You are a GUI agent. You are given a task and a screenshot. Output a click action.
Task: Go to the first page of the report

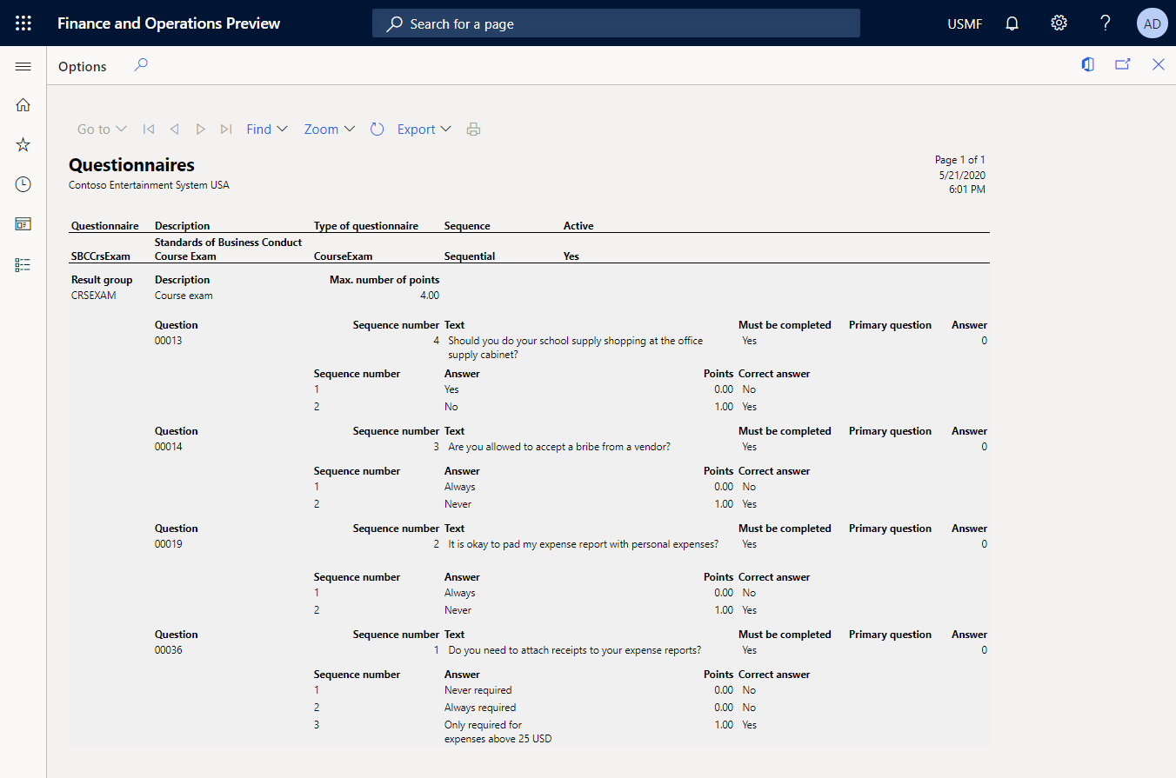(x=148, y=128)
